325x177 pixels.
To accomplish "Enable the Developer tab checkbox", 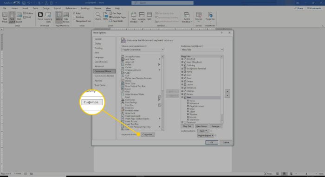I will (185, 122).
